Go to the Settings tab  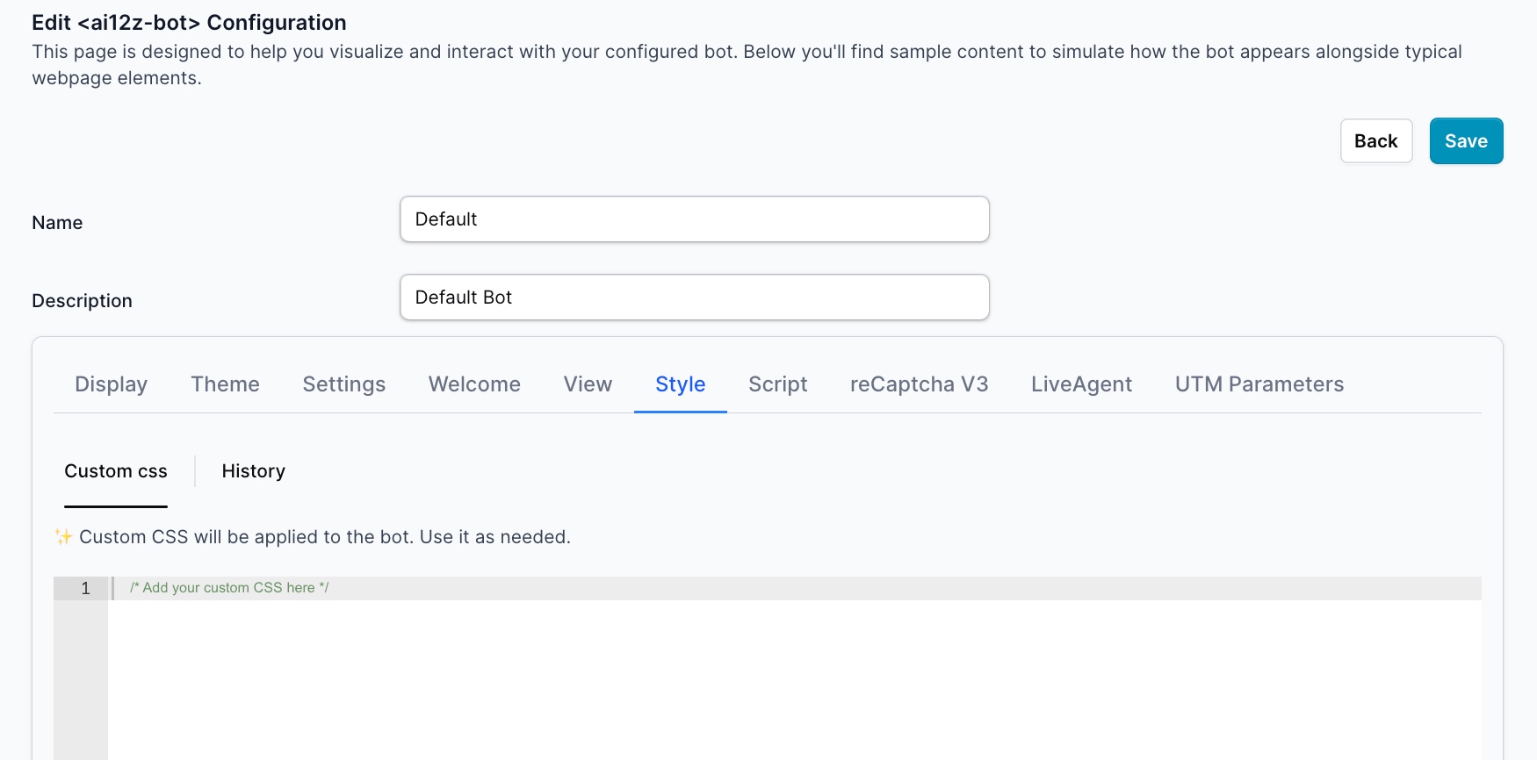pyautogui.click(x=343, y=384)
